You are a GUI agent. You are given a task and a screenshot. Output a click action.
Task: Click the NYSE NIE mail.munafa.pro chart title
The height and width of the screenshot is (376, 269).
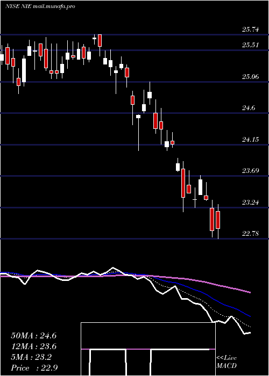pyautogui.click(x=40, y=6)
